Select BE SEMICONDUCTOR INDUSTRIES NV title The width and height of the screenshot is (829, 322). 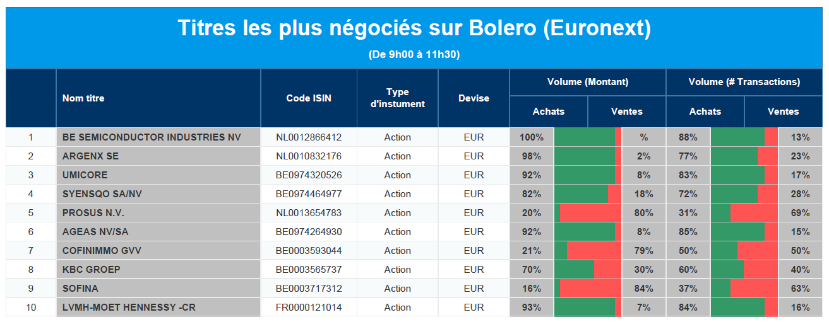point(152,137)
